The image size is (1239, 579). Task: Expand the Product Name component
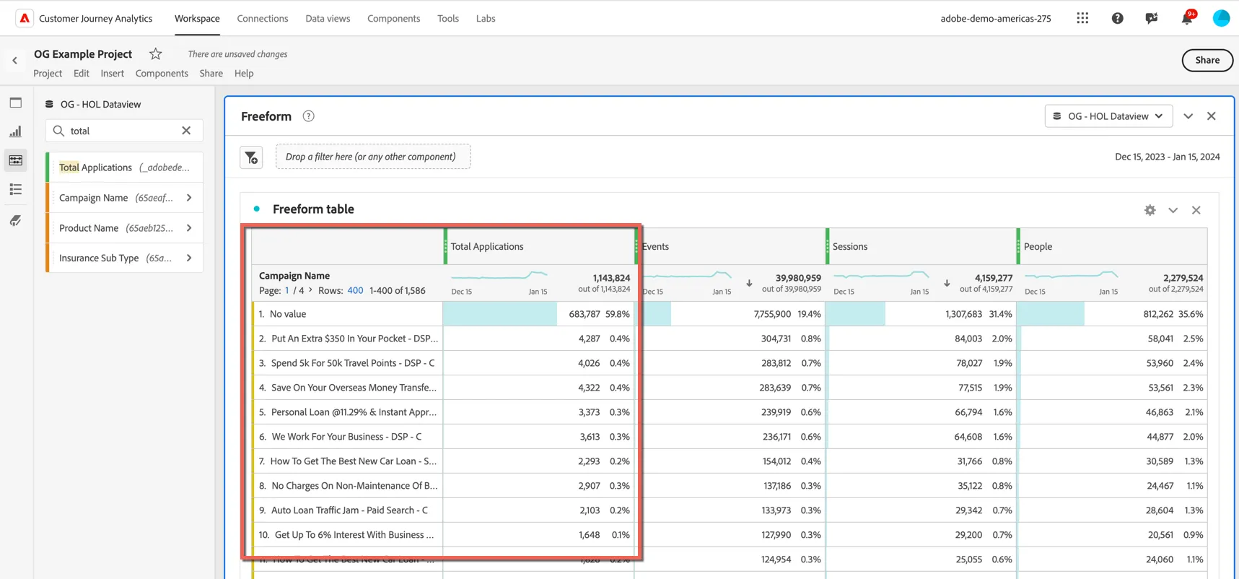pyautogui.click(x=189, y=228)
